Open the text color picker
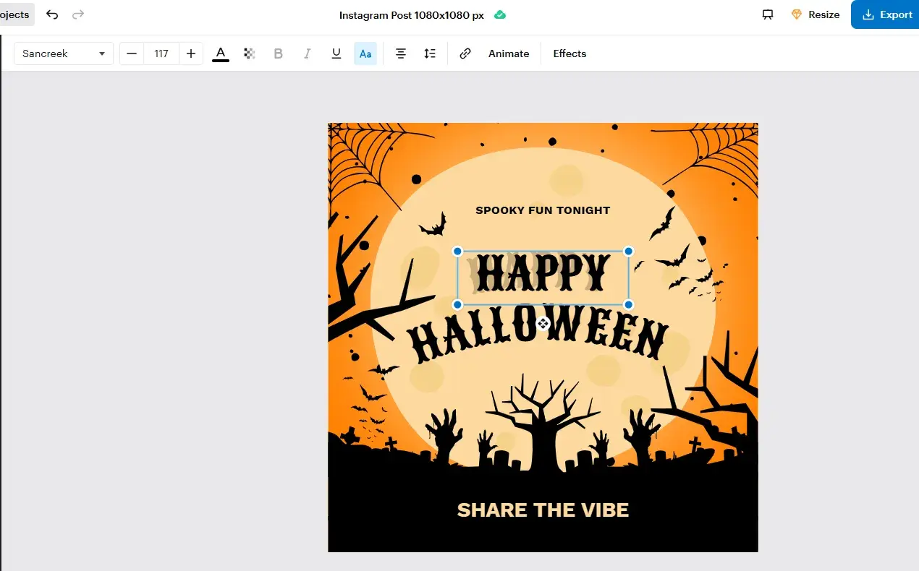Image resolution: width=919 pixels, height=571 pixels. tap(220, 53)
